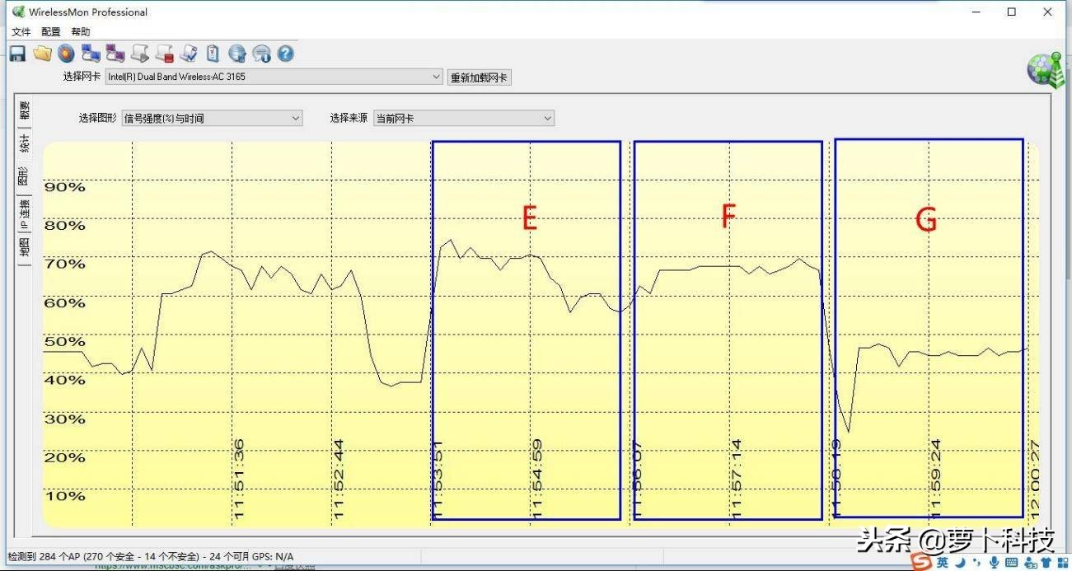
Task: Click the clipboard toolbar icon
Action: click(213, 54)
